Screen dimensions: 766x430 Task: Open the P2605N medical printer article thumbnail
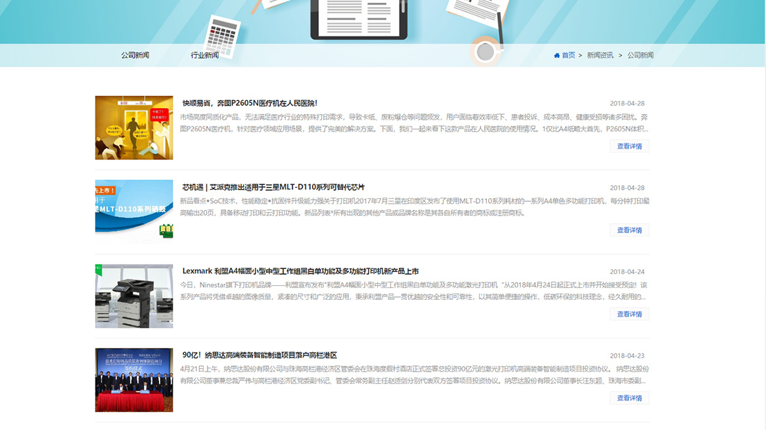134,127
